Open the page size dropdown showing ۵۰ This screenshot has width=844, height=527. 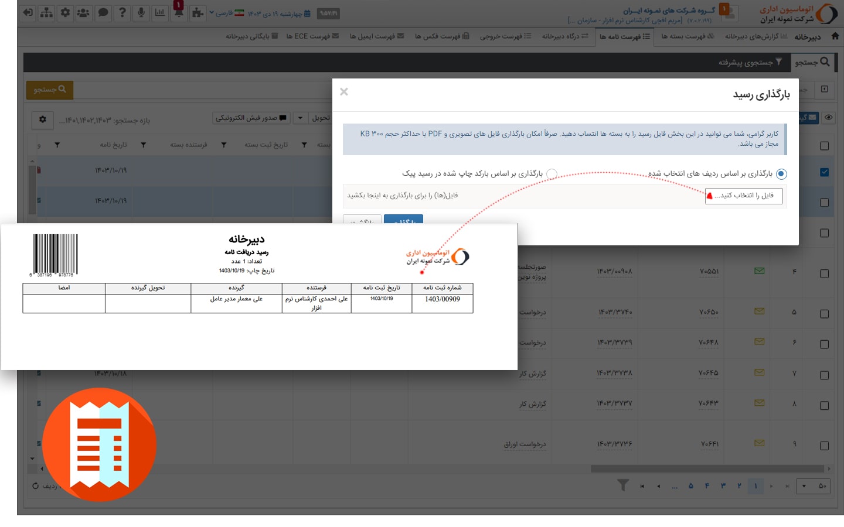click(814, 486)
